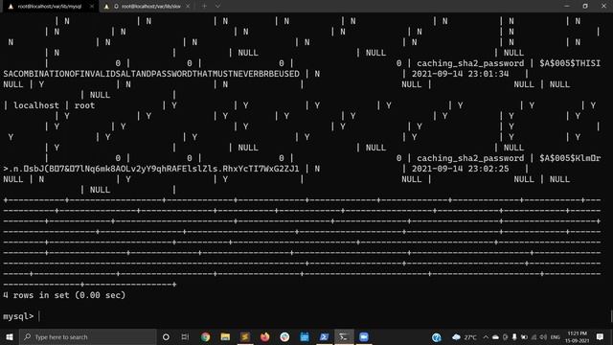Focus the 'Type here to search' box
The height and width of the screenshot is (345, 613).
coord(88,336)
